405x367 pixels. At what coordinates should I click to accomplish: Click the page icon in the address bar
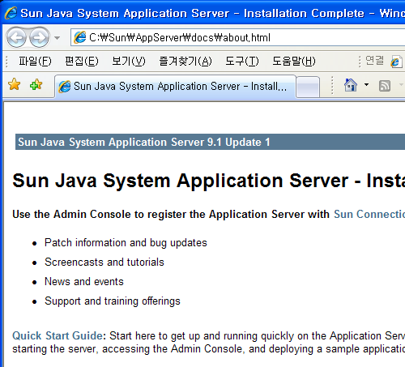point(80,37)
